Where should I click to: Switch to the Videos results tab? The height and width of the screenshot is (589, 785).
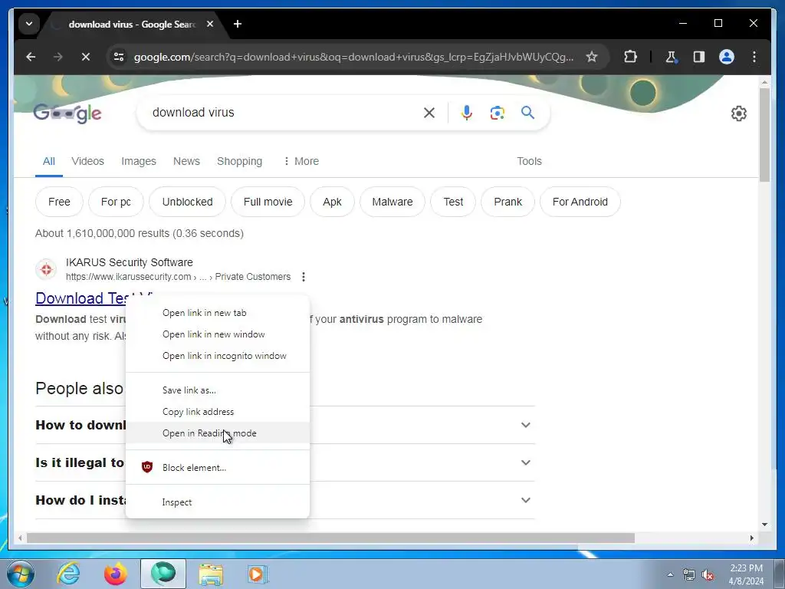click(x=87, y=161)
